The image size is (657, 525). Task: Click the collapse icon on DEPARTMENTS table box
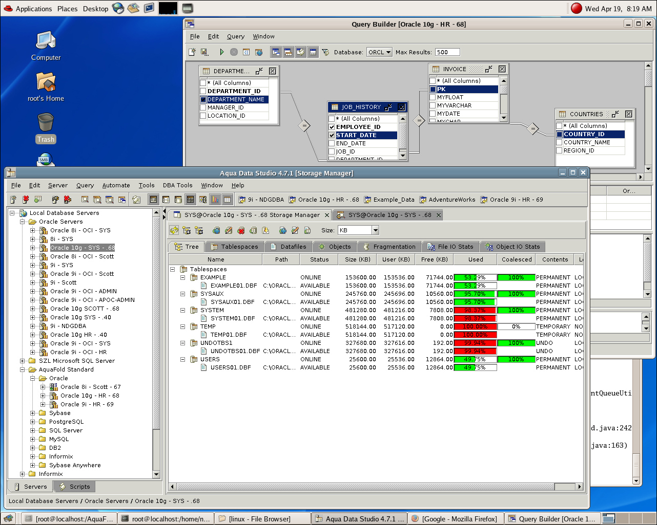coord(259,71)
